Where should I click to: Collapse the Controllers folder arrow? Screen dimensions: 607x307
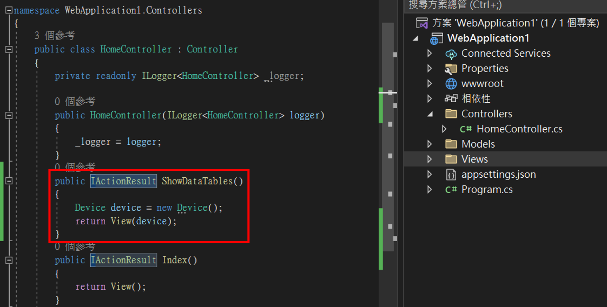coord(430,114)
